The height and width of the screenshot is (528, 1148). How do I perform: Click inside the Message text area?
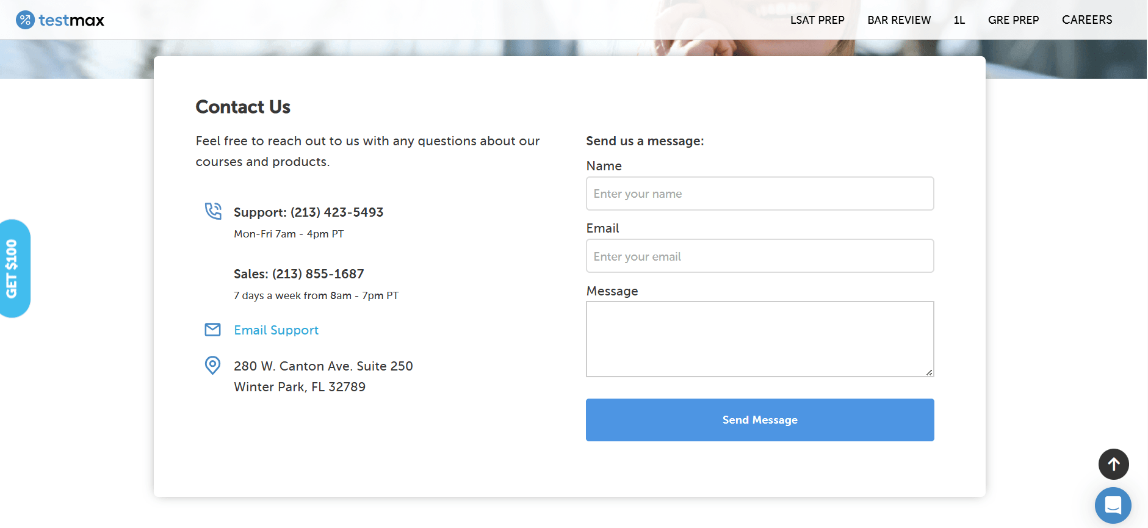pos(760,339)
